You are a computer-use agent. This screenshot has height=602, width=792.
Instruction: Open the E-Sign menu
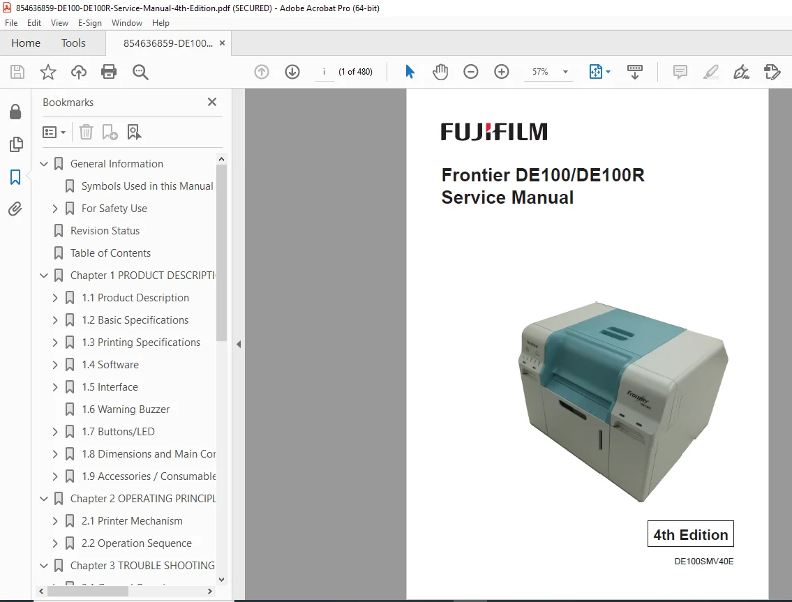pyautogui.click(x=89, y=23)
